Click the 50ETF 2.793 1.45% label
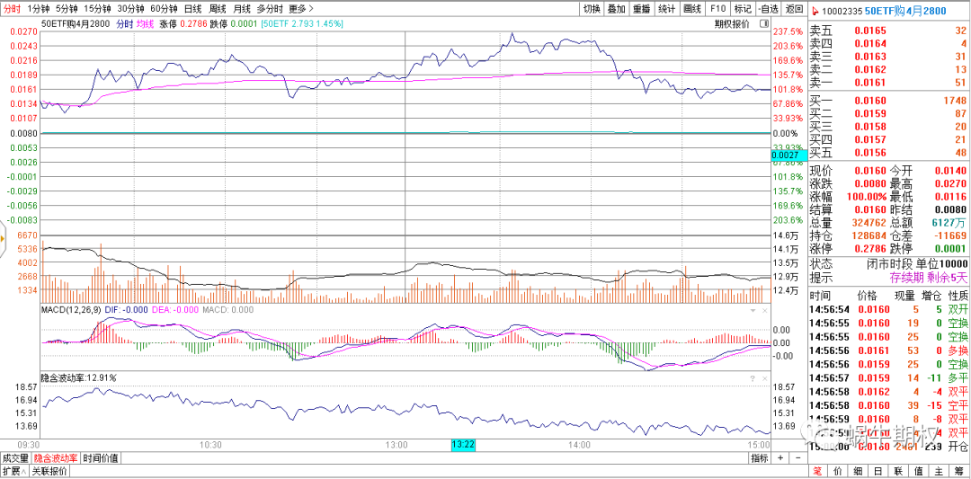This screenshot has height=479, width=971. [303, 23]
